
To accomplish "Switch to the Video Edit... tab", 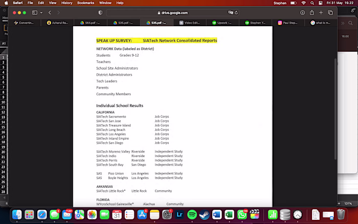I will [x=189, y=23].
